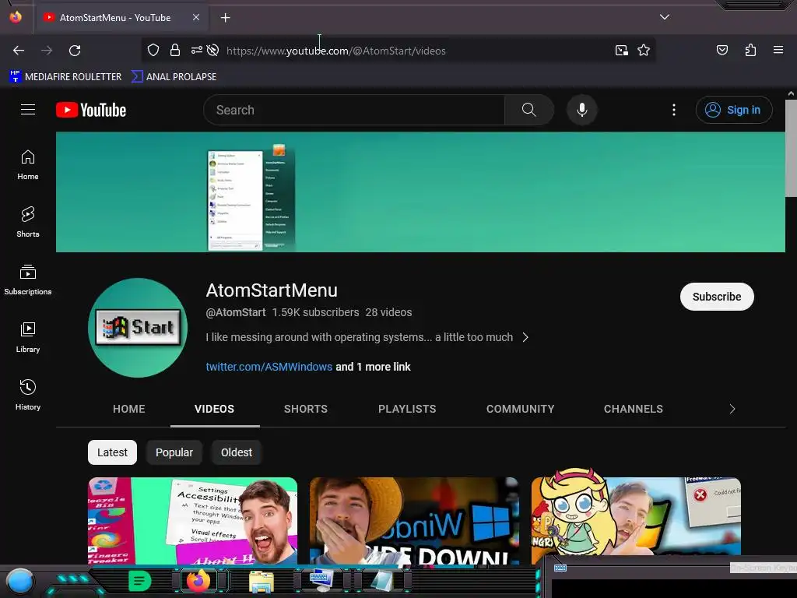The height and width of the screenshot is (598, 797).
Task: Open the MEDIAFIRE ROULETTER bookmark
Action: coord(65,77)
